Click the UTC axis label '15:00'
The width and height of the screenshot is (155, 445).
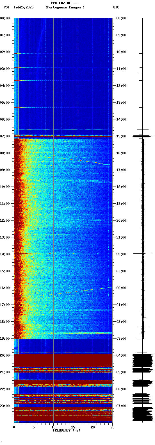click(121, 136)
